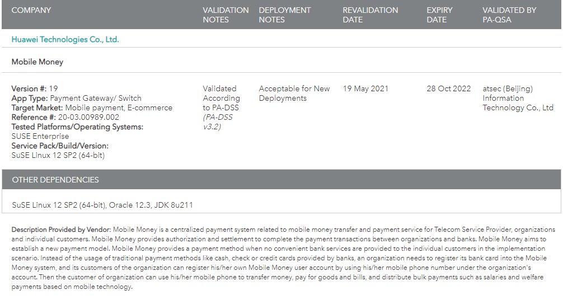Click the VALIDATED BY PA-QSA column header
Viewport: 563px width, 304px height.
(x=509, y=15)
